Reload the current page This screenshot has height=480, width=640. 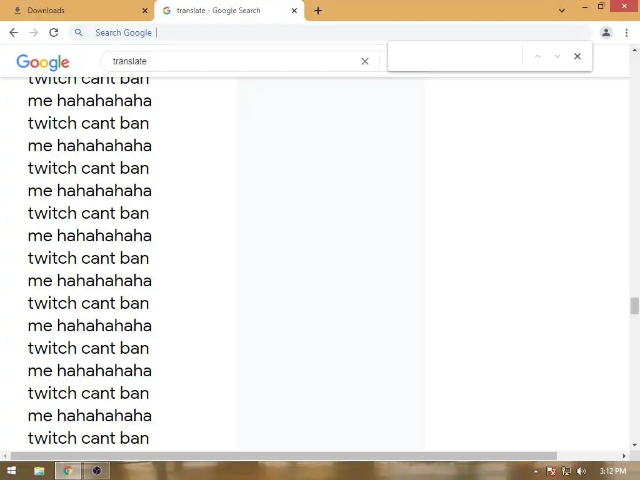point(54,32)
